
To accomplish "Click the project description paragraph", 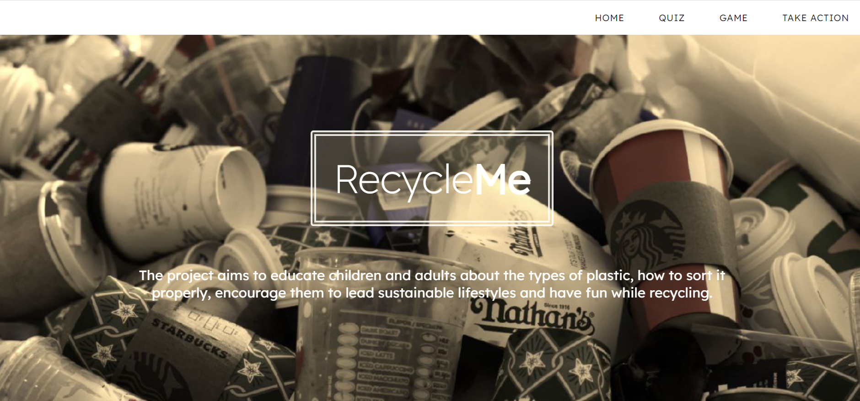I will [x=432, y=284].
